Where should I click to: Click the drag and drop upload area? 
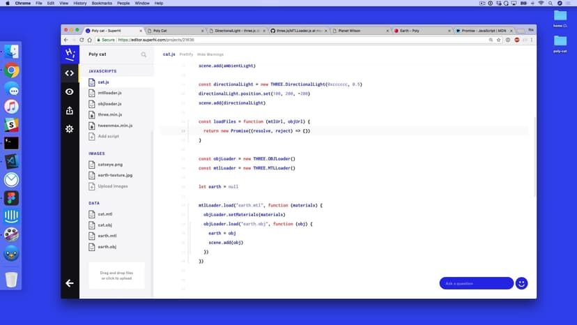point(116,275)
